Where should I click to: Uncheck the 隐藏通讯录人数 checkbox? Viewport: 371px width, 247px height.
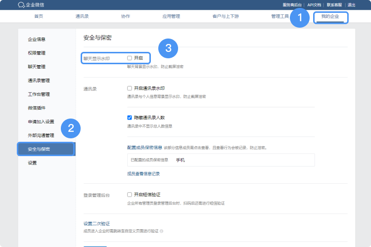(x=130, y=118)
